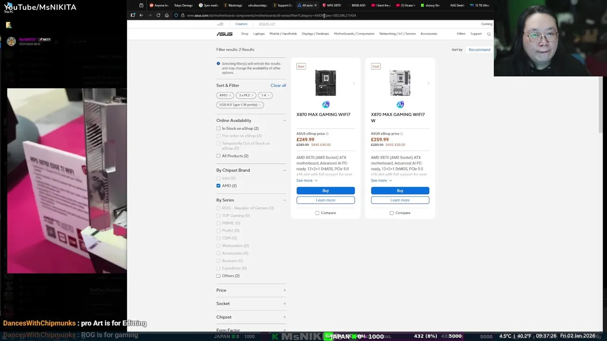Viewport: 607px width, 341px height.
Task: Click the browser forward arrow
Action: pos(149,15)
